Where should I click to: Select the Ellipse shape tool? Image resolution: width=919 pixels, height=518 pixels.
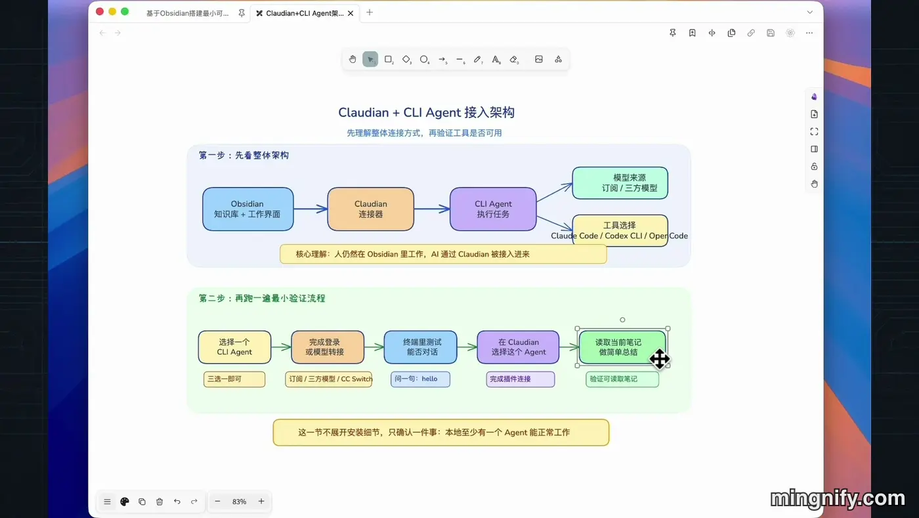point(425,59)
